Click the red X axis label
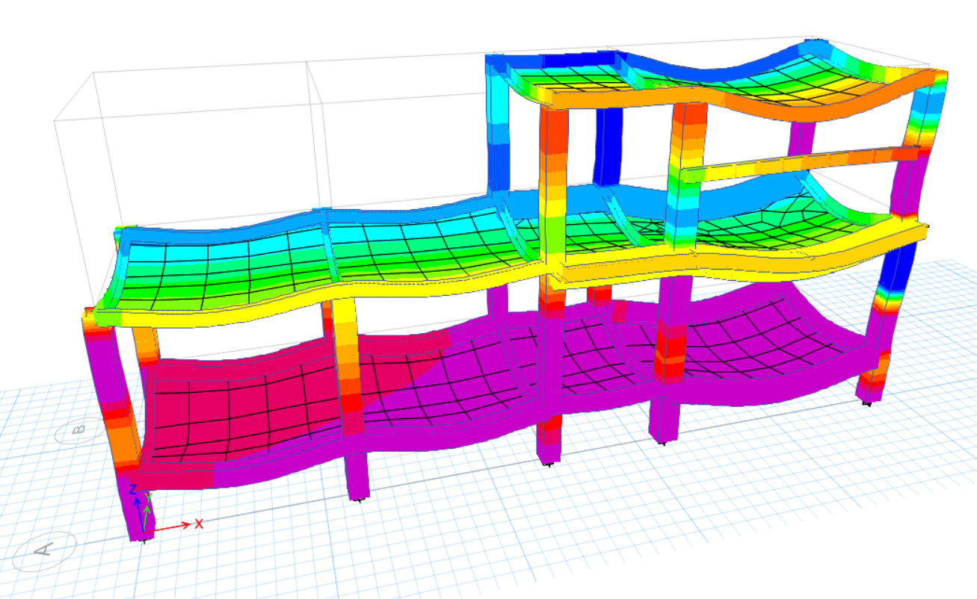The width and height of the screenshot is (977, 599). click(199, 524)
